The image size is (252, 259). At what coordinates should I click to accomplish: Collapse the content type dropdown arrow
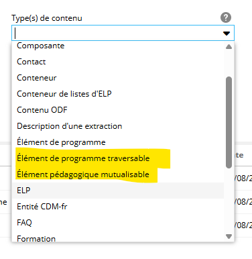click(227, 34)
